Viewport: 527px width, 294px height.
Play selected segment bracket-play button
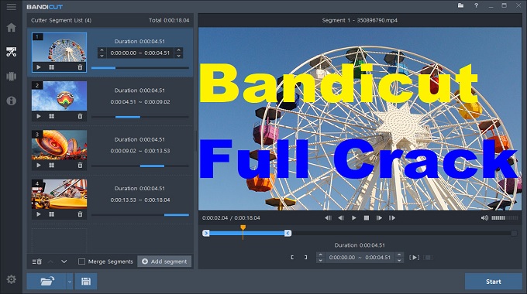(x=414, y=258)
